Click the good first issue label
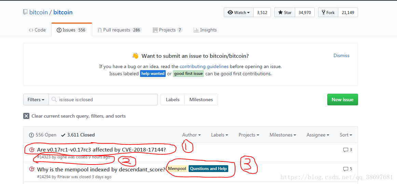397x184 pixels. (188, 74)
